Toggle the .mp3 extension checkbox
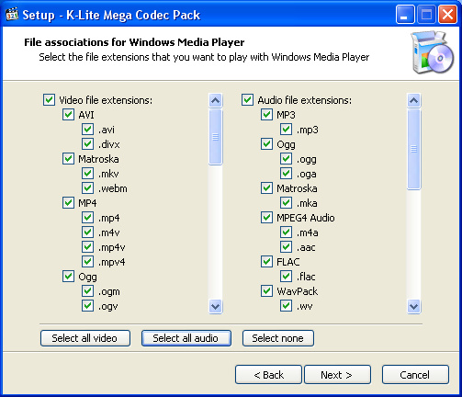The height and width of the screenshot is (397, 462). tap(286, 130)
